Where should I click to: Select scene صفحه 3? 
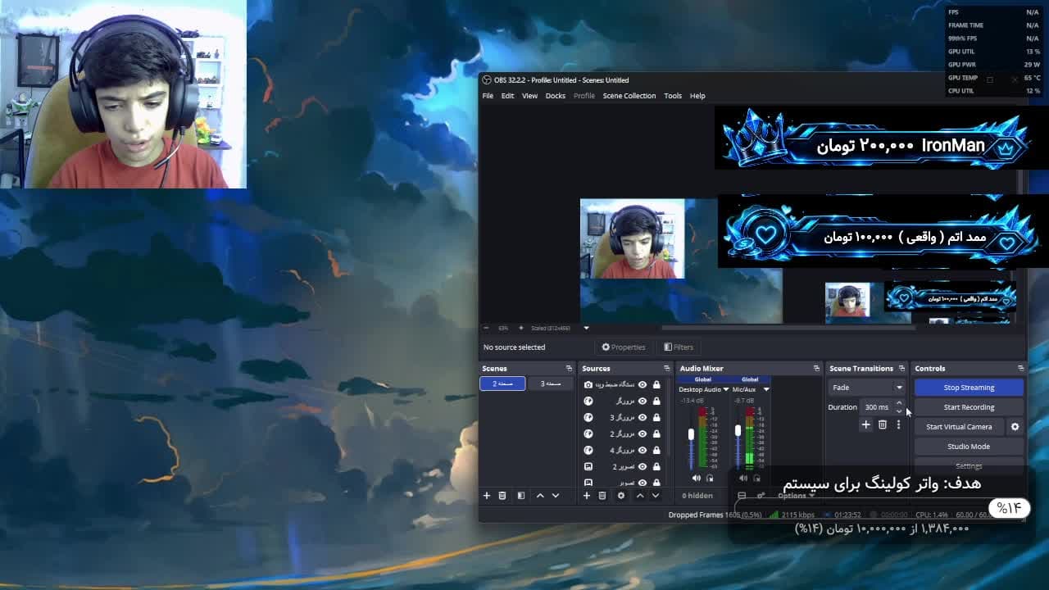(x=551, y=383)
